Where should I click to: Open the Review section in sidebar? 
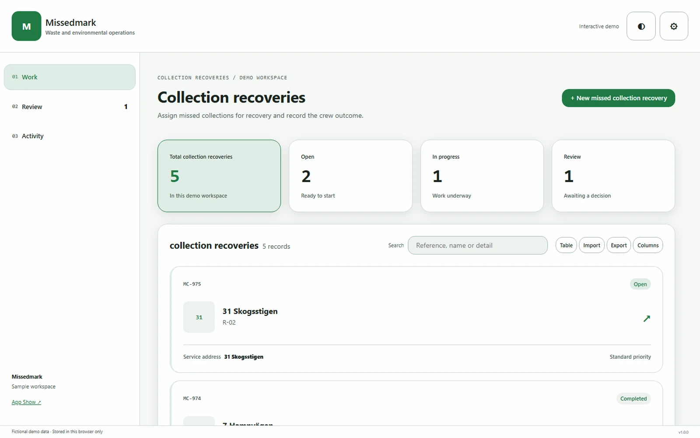(70, 106)
